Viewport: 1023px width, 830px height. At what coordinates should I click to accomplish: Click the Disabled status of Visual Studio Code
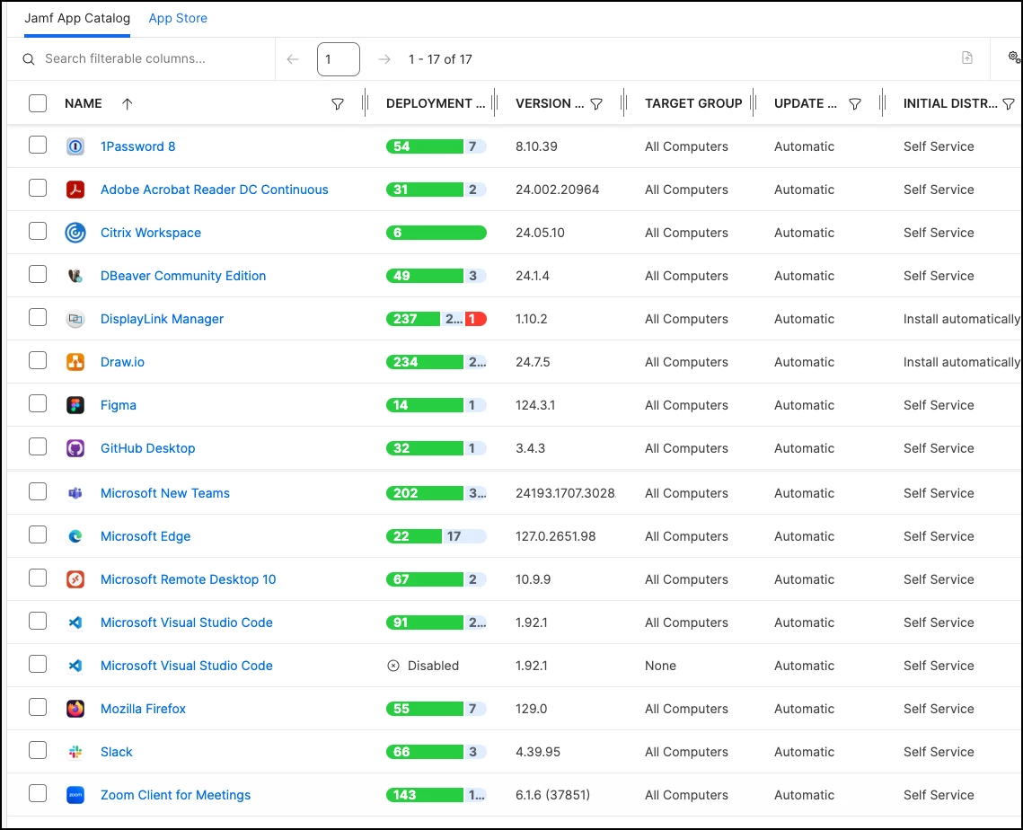423,665
